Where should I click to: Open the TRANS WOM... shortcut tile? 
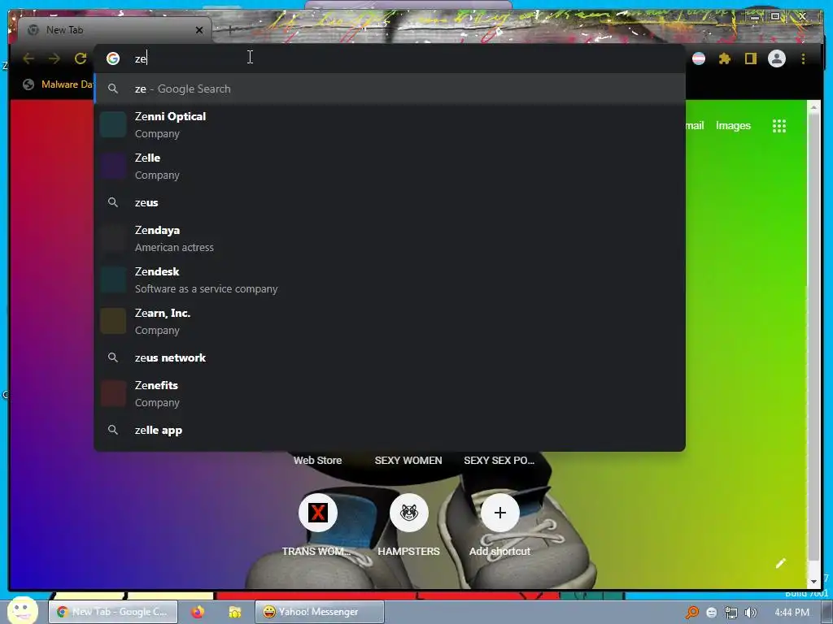tap(318, 526)
